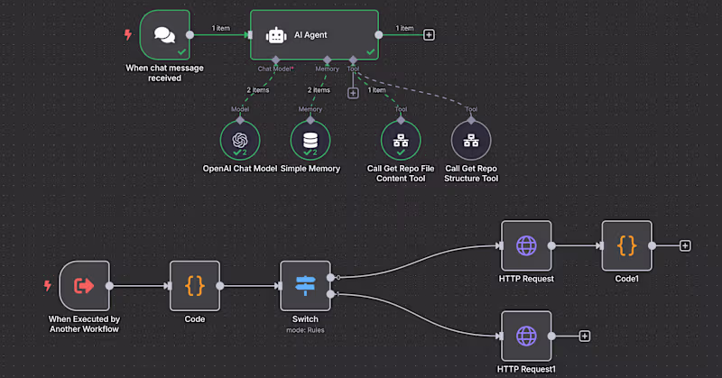Select the HTTP Request node
722x378 pixels.
[526, 245]
